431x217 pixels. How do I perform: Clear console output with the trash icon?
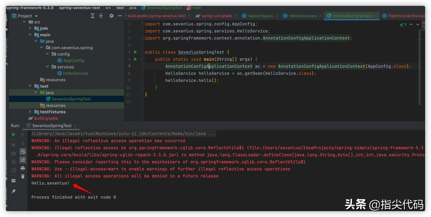tap(23, 176)
